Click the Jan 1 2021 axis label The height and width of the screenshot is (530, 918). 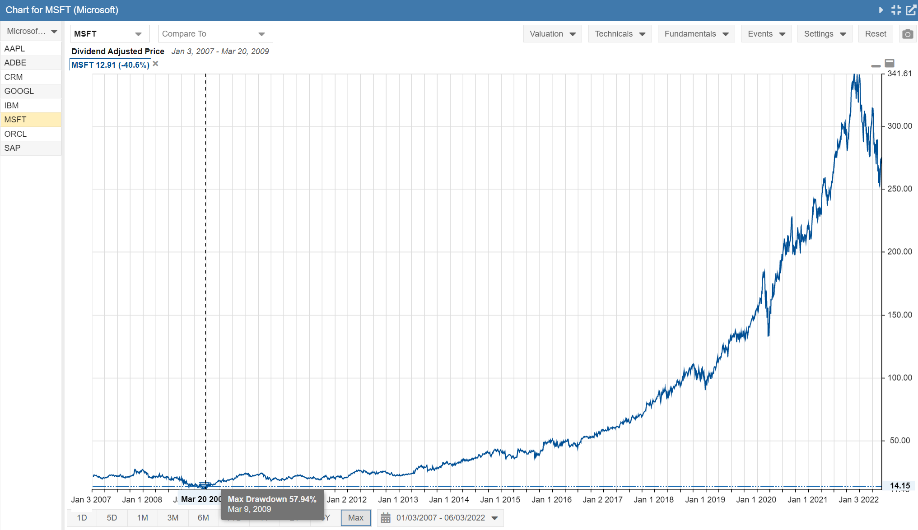[807, 500]
